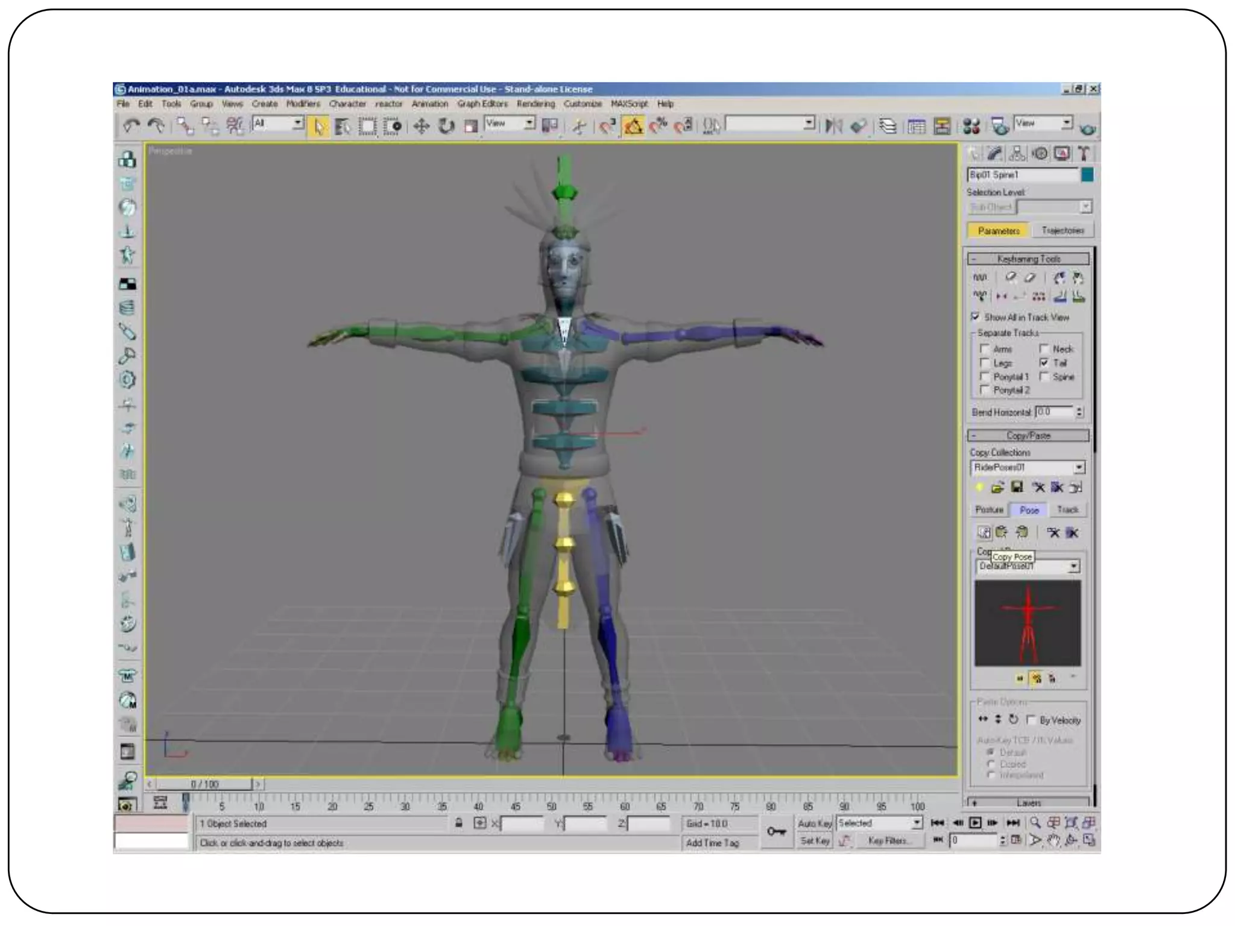Click the Copy Pose icon

coord(984,532)
